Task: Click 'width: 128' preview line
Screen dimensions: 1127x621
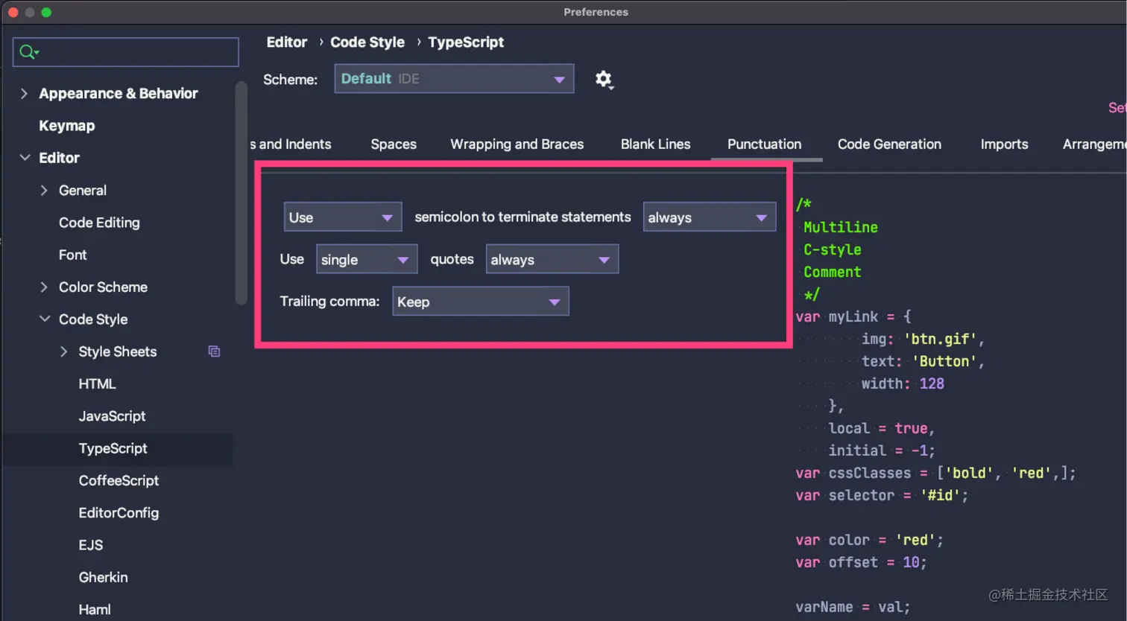Action: tap(903, 383)
